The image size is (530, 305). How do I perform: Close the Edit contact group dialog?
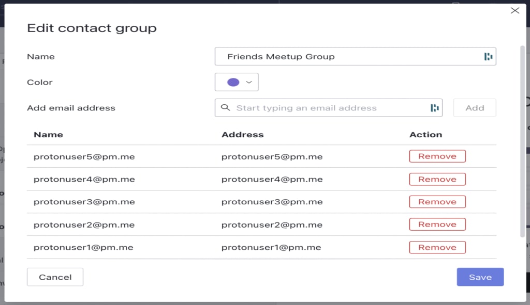tap(515, 10)
